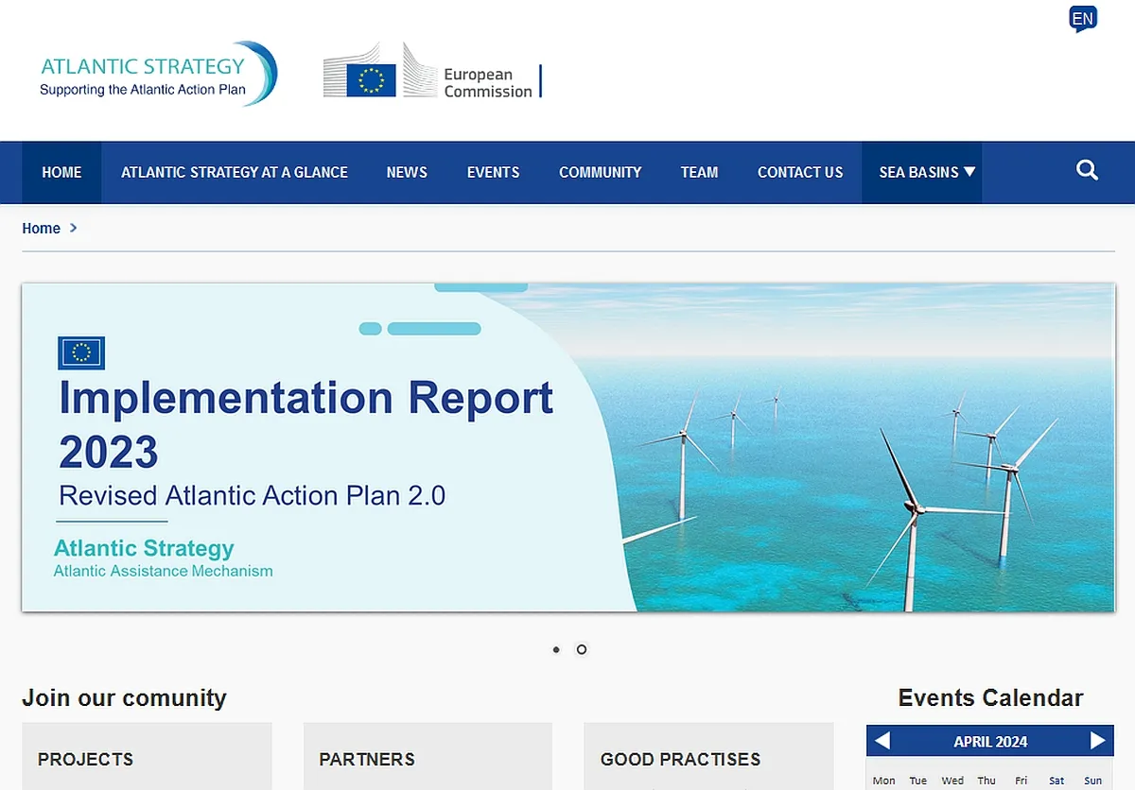Open the Events menu item
The height and width of the screenshot is (790, 1135).
click(493, 172)
